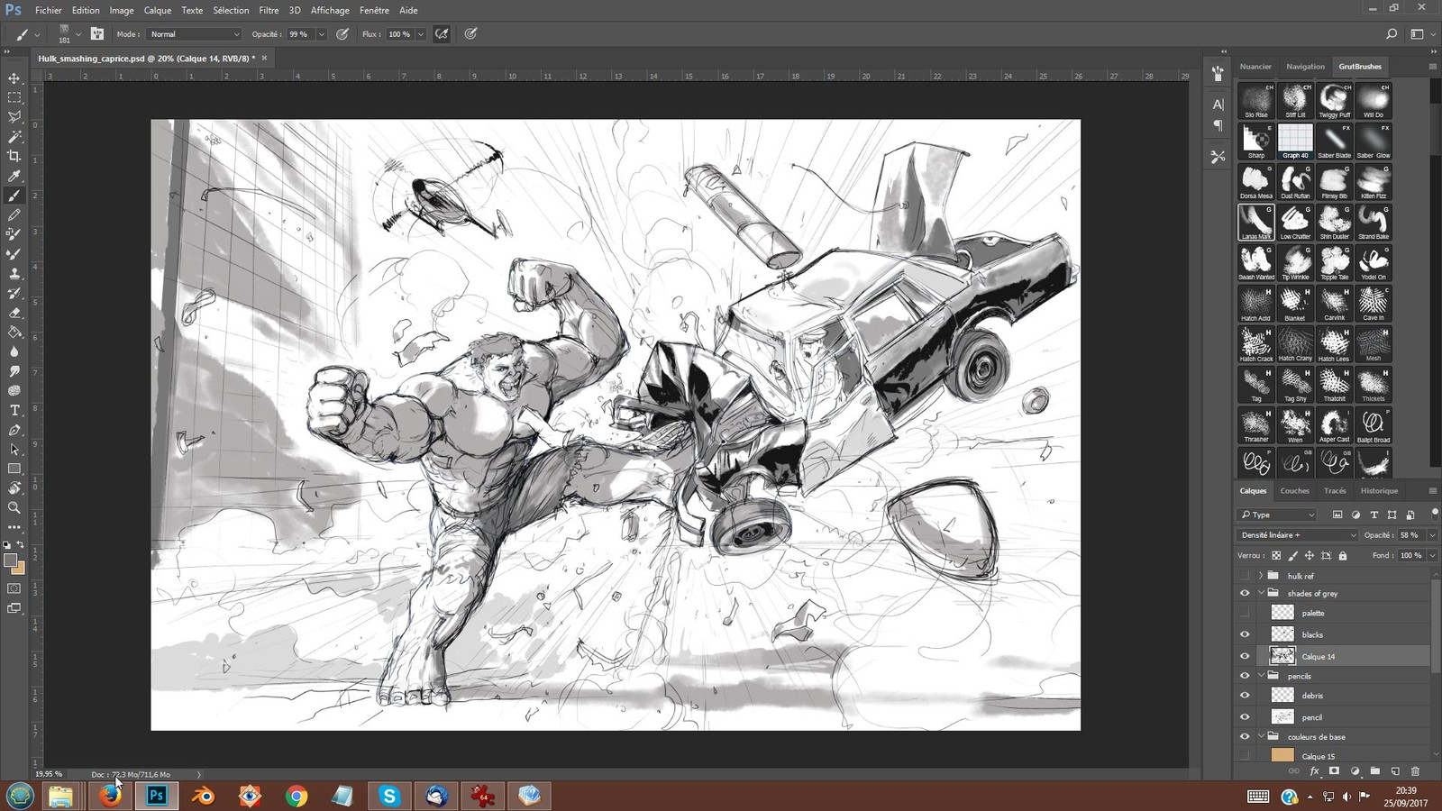The height and width of the screenshot is (811, 1442).
Task: Open the layer styles fx icon
Action: [1315, 771]
